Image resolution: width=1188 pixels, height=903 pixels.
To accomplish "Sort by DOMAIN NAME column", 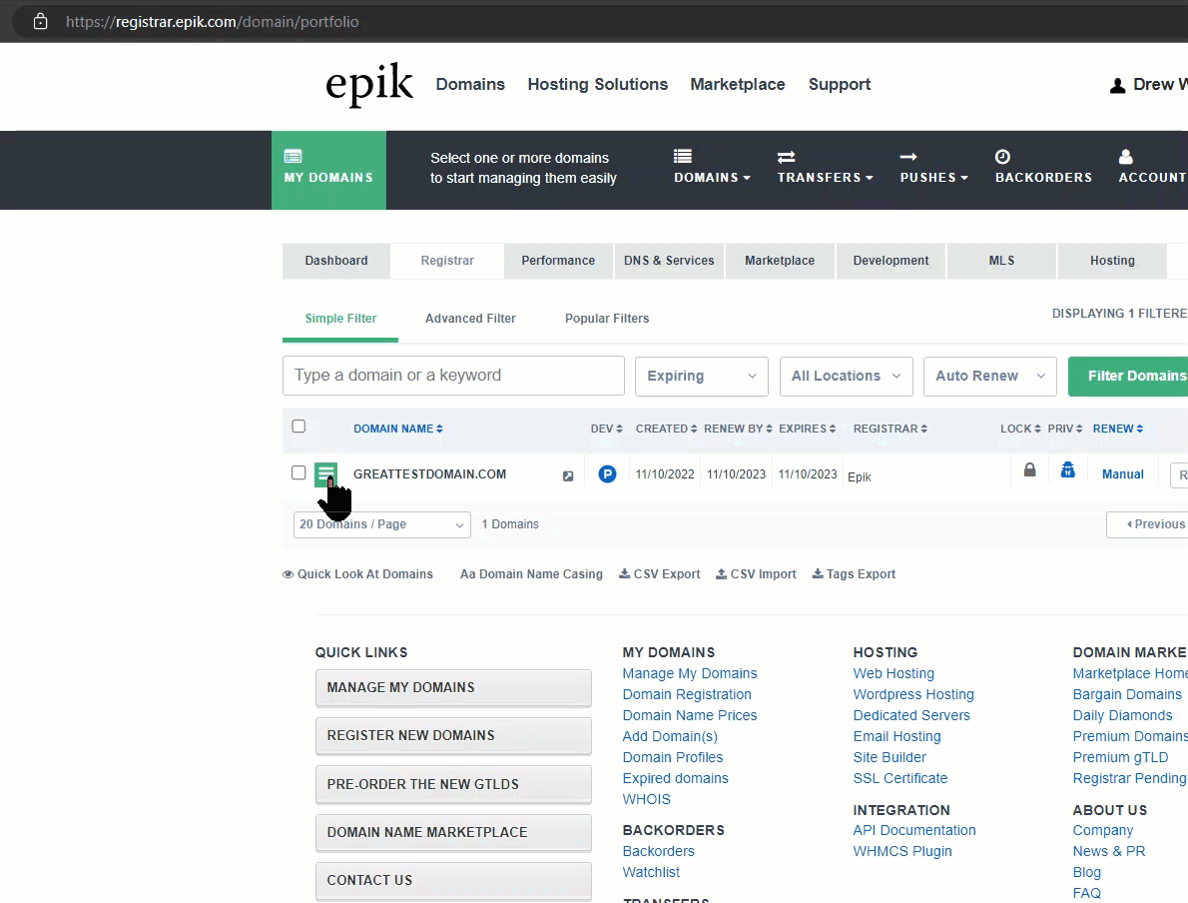I will [397, 430].
